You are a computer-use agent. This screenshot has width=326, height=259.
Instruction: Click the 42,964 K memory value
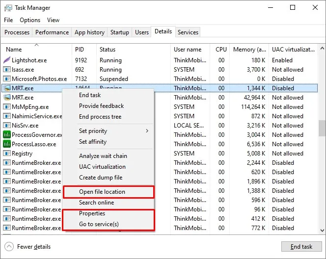tap(254, 98)
